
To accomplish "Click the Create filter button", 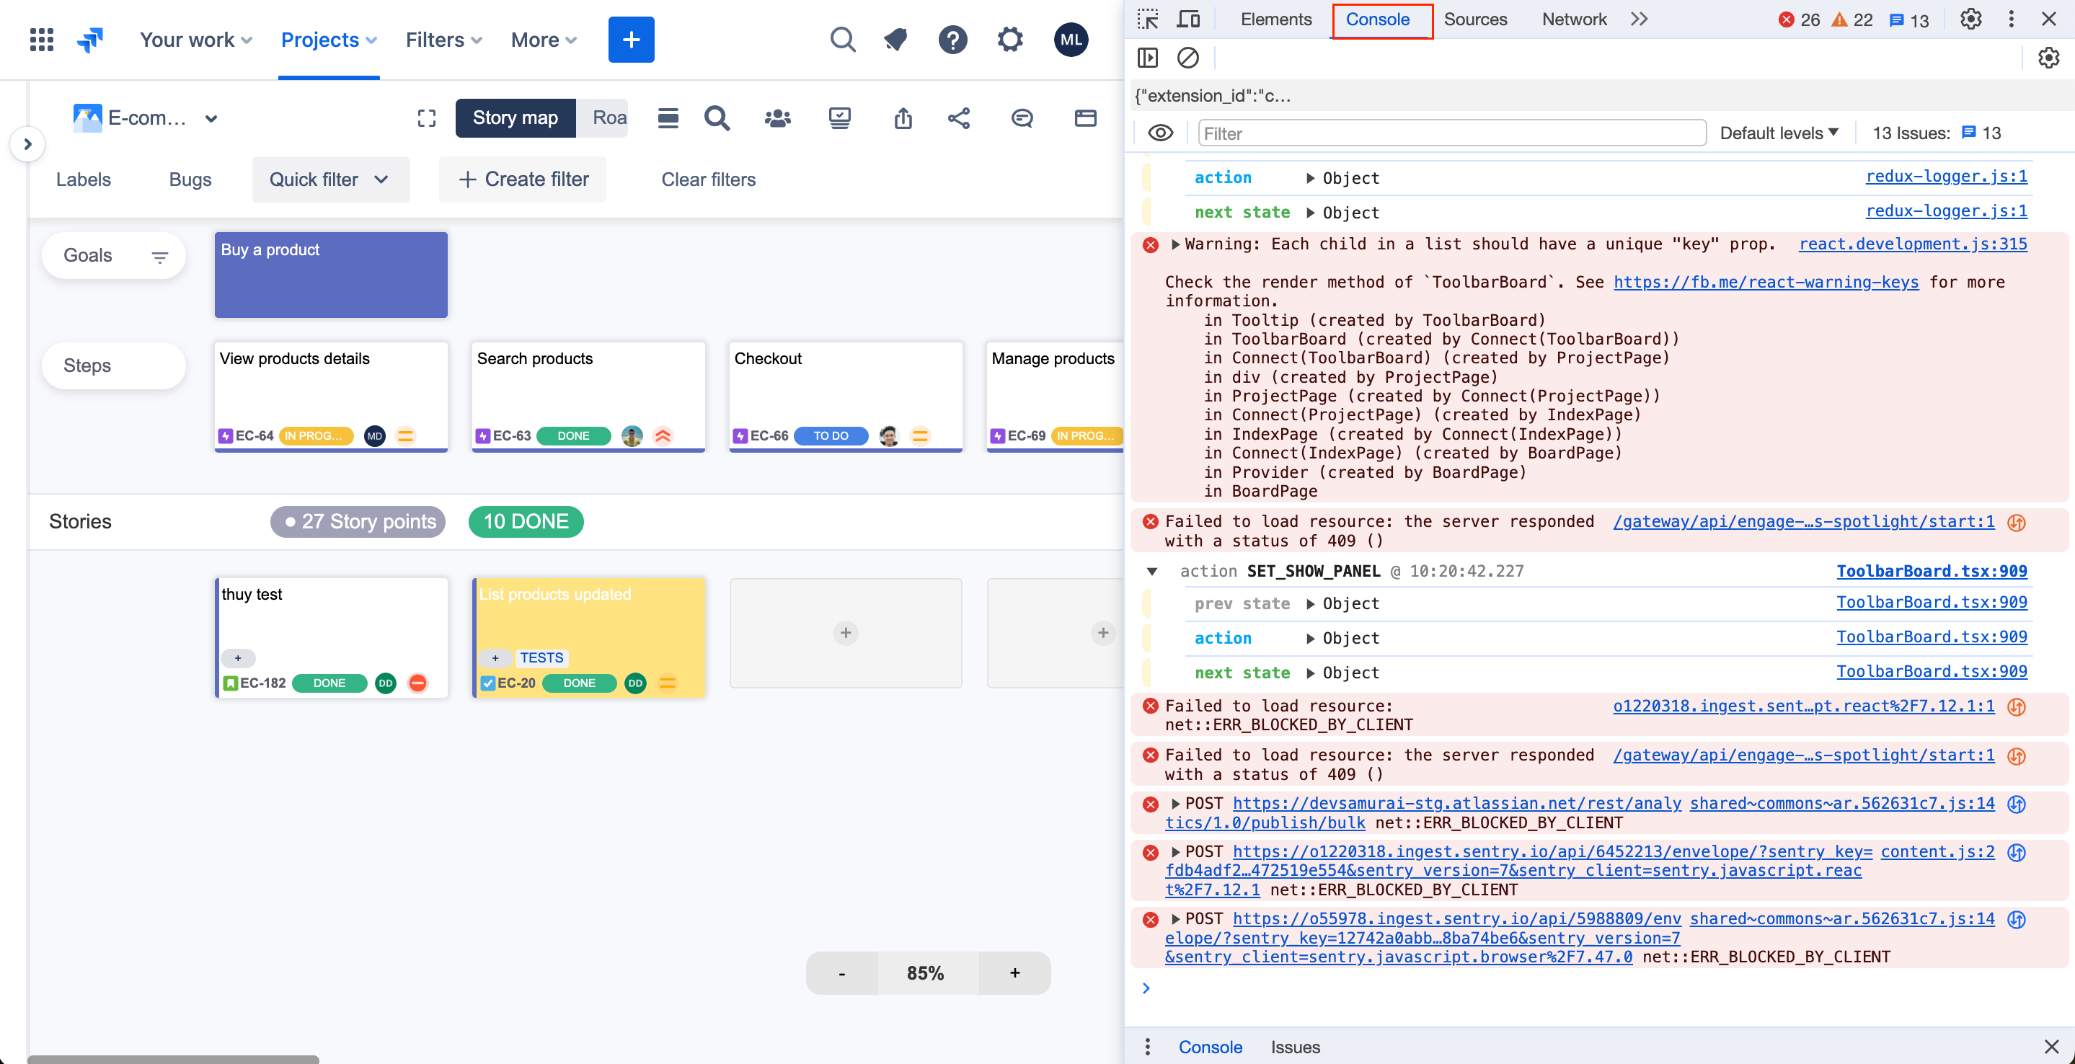I will (x=523, y=179).
